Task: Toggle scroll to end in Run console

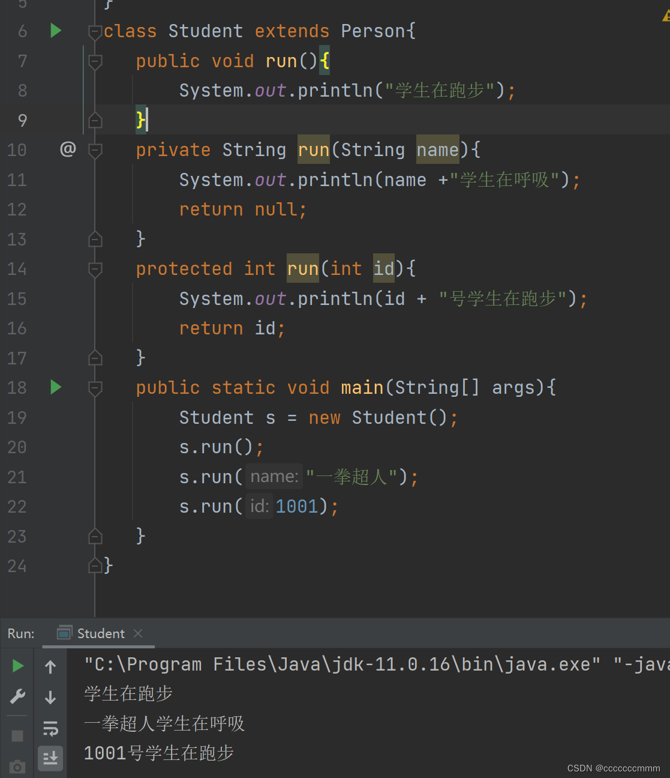Action: [x=50, y=758]
